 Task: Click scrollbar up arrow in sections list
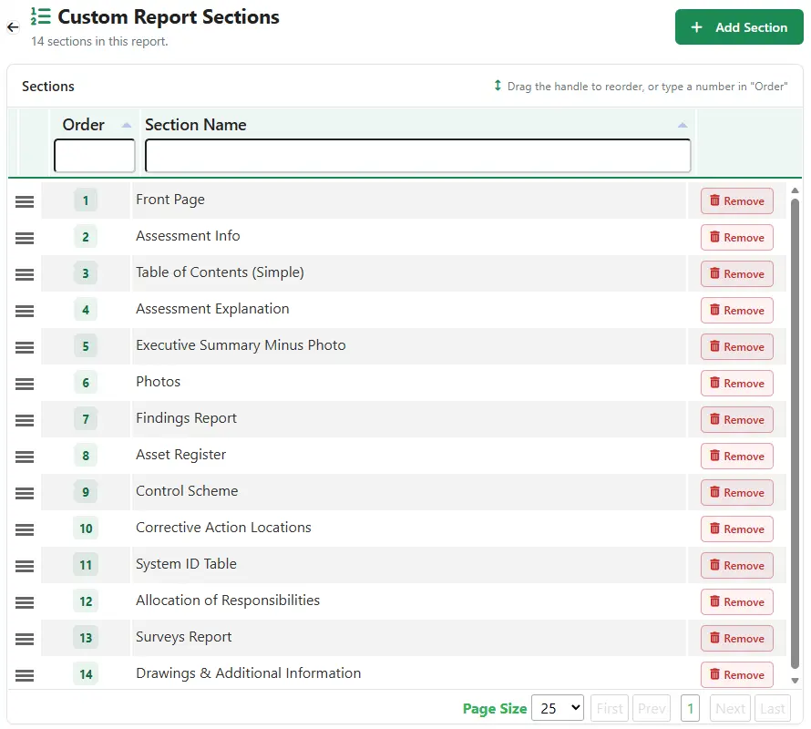coord(795,190)
